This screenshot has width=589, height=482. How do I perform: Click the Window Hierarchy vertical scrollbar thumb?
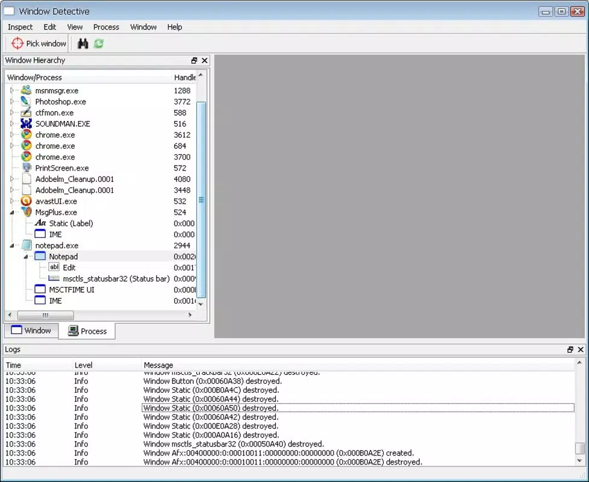click(x=201, y=199)
